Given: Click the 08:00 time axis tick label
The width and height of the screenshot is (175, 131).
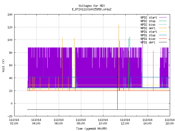Looking at the screenshot, I should click(81, 123).
